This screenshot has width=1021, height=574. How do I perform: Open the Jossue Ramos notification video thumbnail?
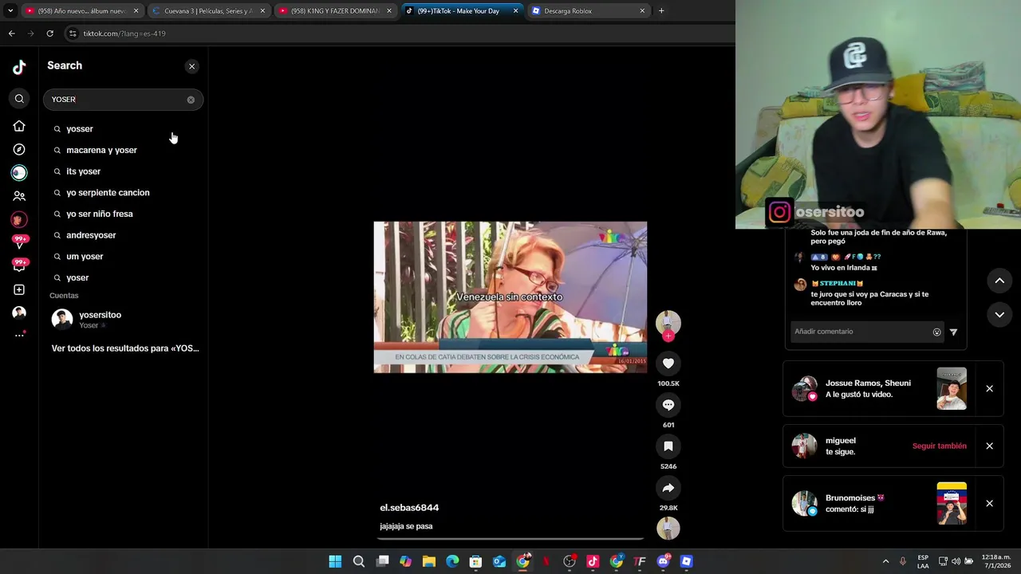click(x=952, y=388)
